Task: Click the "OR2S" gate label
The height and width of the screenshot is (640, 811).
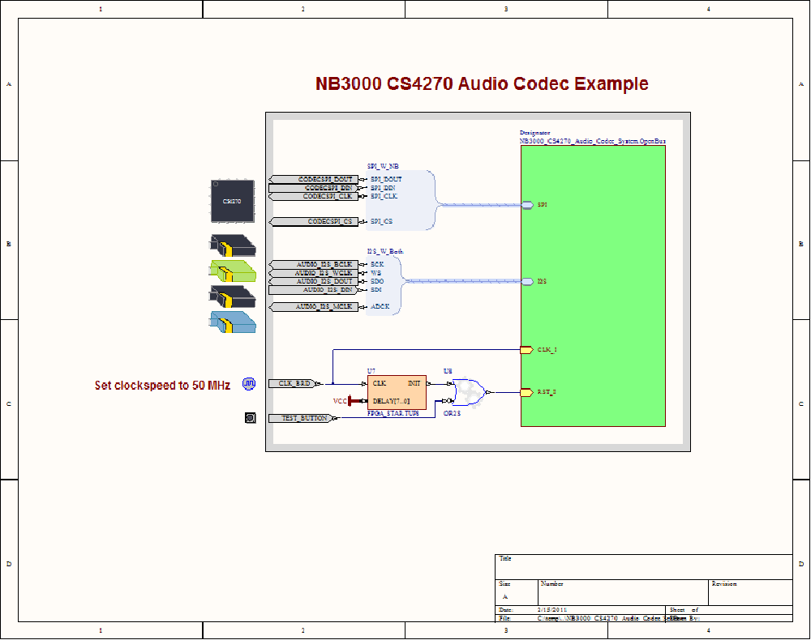Action: click(452, 413)
